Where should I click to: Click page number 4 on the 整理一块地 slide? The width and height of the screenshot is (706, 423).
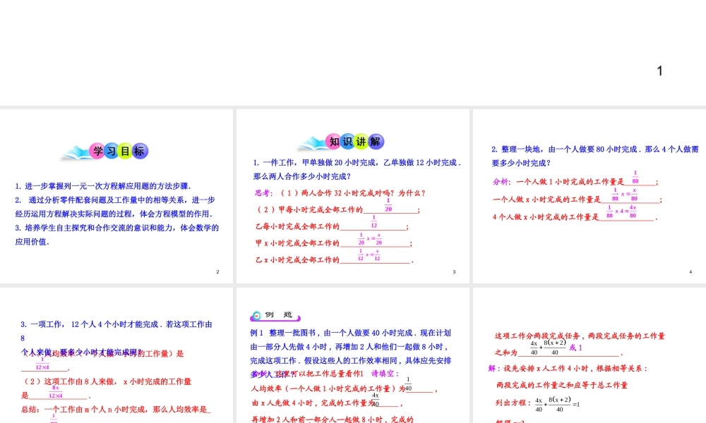[x=692, y=271]
